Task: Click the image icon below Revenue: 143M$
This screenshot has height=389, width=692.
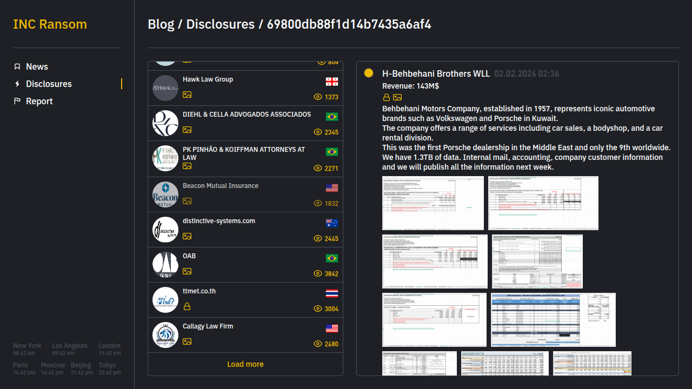Action: [397, 97]
